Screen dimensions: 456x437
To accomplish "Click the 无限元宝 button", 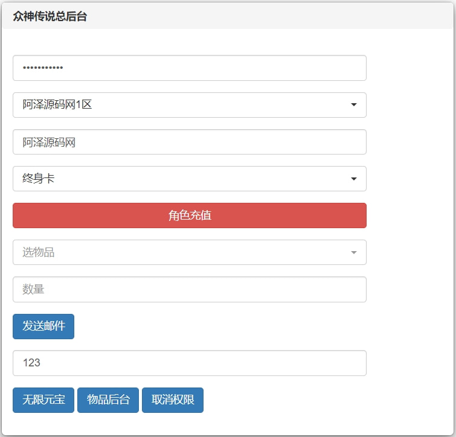I will (43, 400).
